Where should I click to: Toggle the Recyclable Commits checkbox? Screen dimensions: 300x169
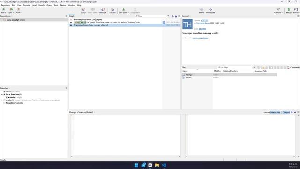point(4,103)
